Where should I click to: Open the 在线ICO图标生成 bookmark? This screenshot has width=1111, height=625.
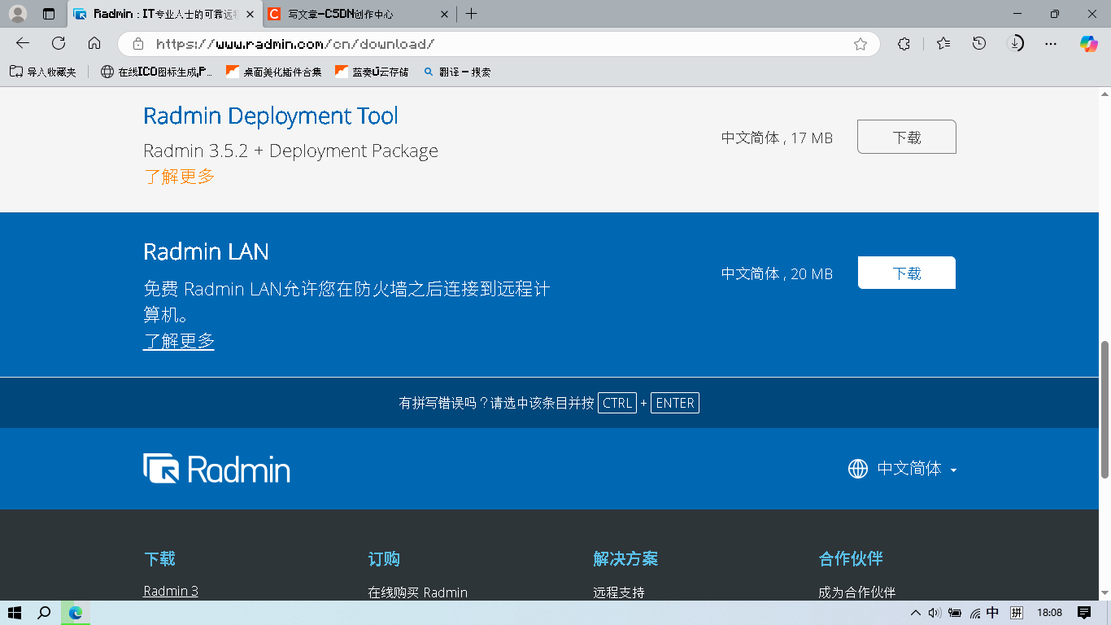point(156,72)
